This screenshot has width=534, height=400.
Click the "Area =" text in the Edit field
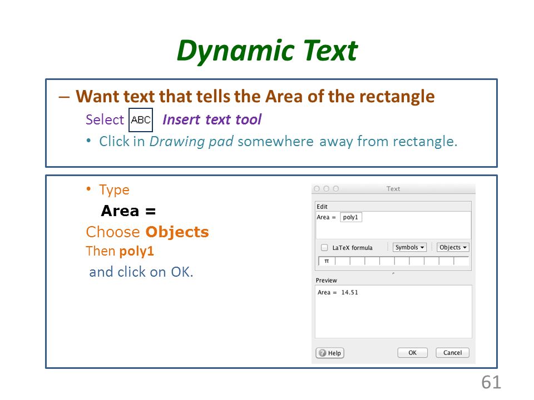click(x=327, y=217)
